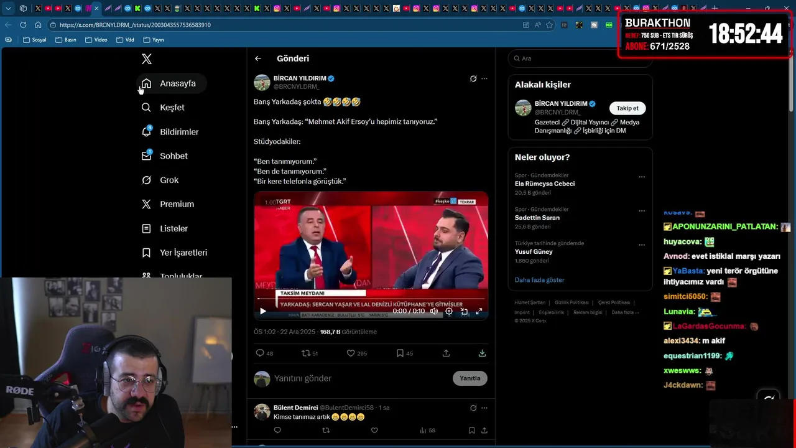Open Bircan Yıldırım's profile avatar on post
This screenshot has height=448, width=796.
click(262, 82)
